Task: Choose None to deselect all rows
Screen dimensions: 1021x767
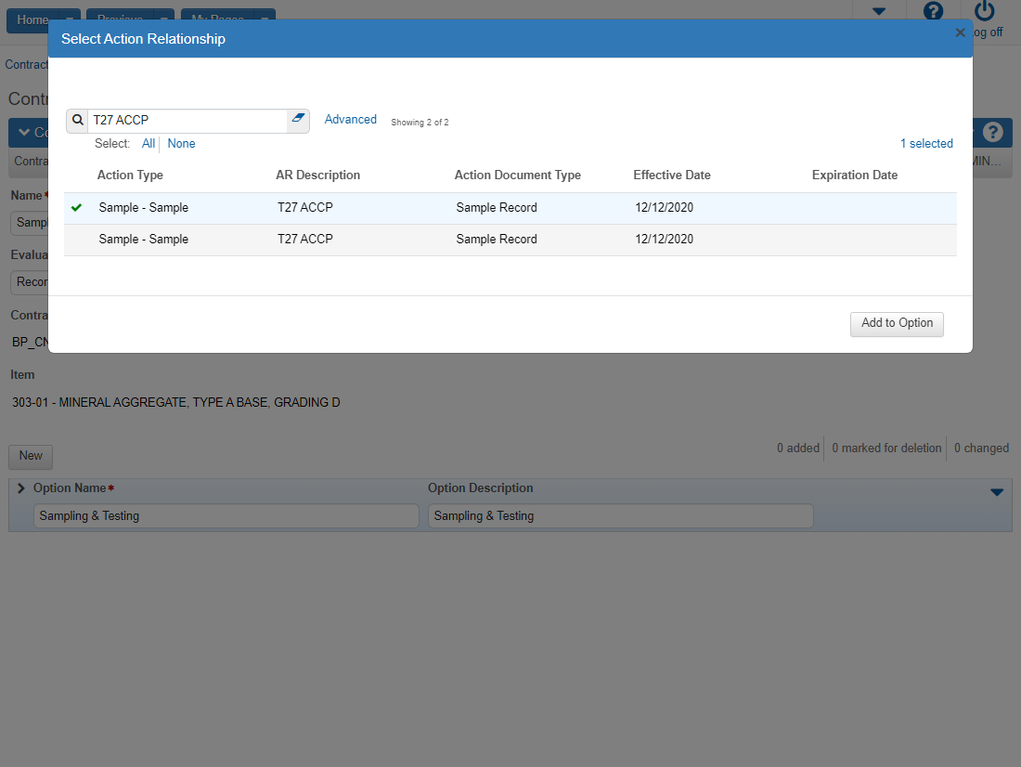Action: coord(181,144)
